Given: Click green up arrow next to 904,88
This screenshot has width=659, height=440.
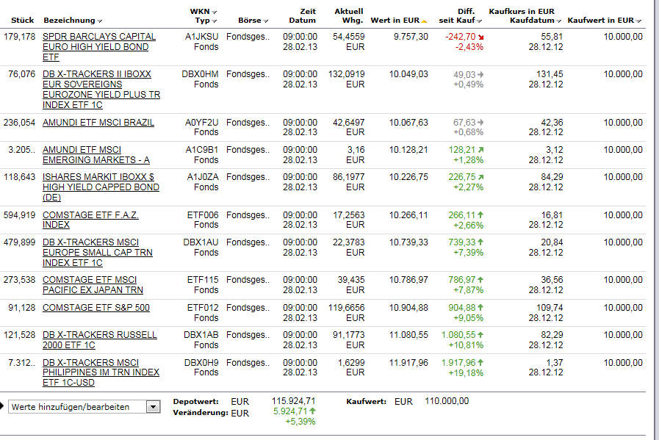Looking at the screenshot, I should pos(480,308).
